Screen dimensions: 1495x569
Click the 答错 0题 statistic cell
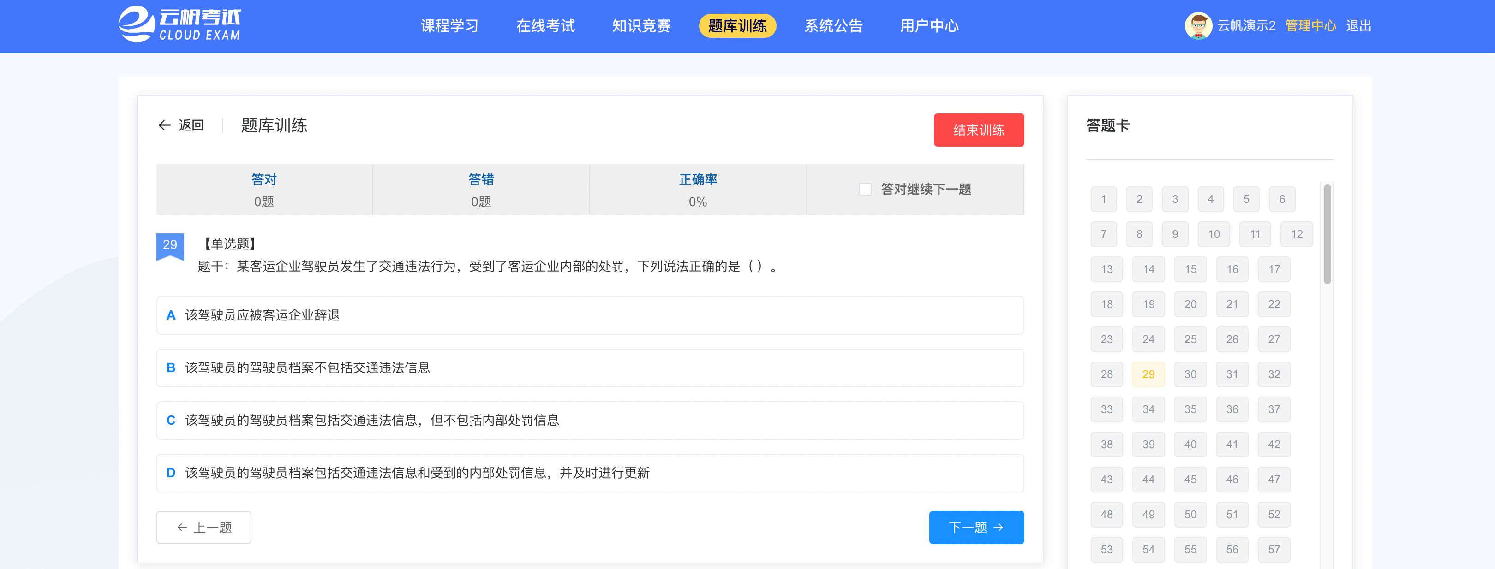(x=481, y=190)
